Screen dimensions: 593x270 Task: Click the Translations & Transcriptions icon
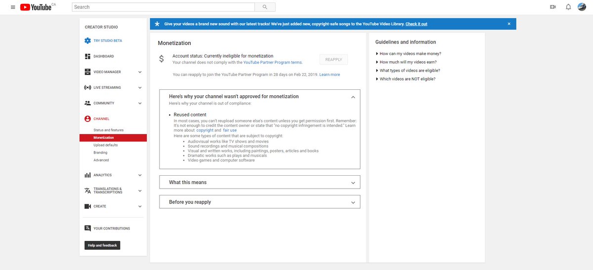pos(87,191)
